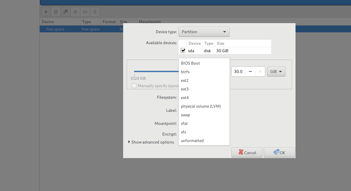Image resolution: width=351 pixels, height=191 pixels.
Task: Toggle the sda device checkbox
Action: (x=183, y=50)
